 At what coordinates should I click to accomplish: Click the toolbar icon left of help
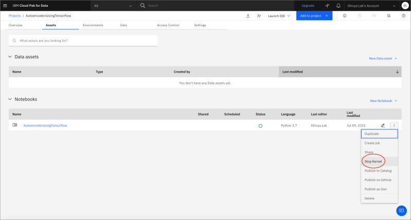point(389,16)
